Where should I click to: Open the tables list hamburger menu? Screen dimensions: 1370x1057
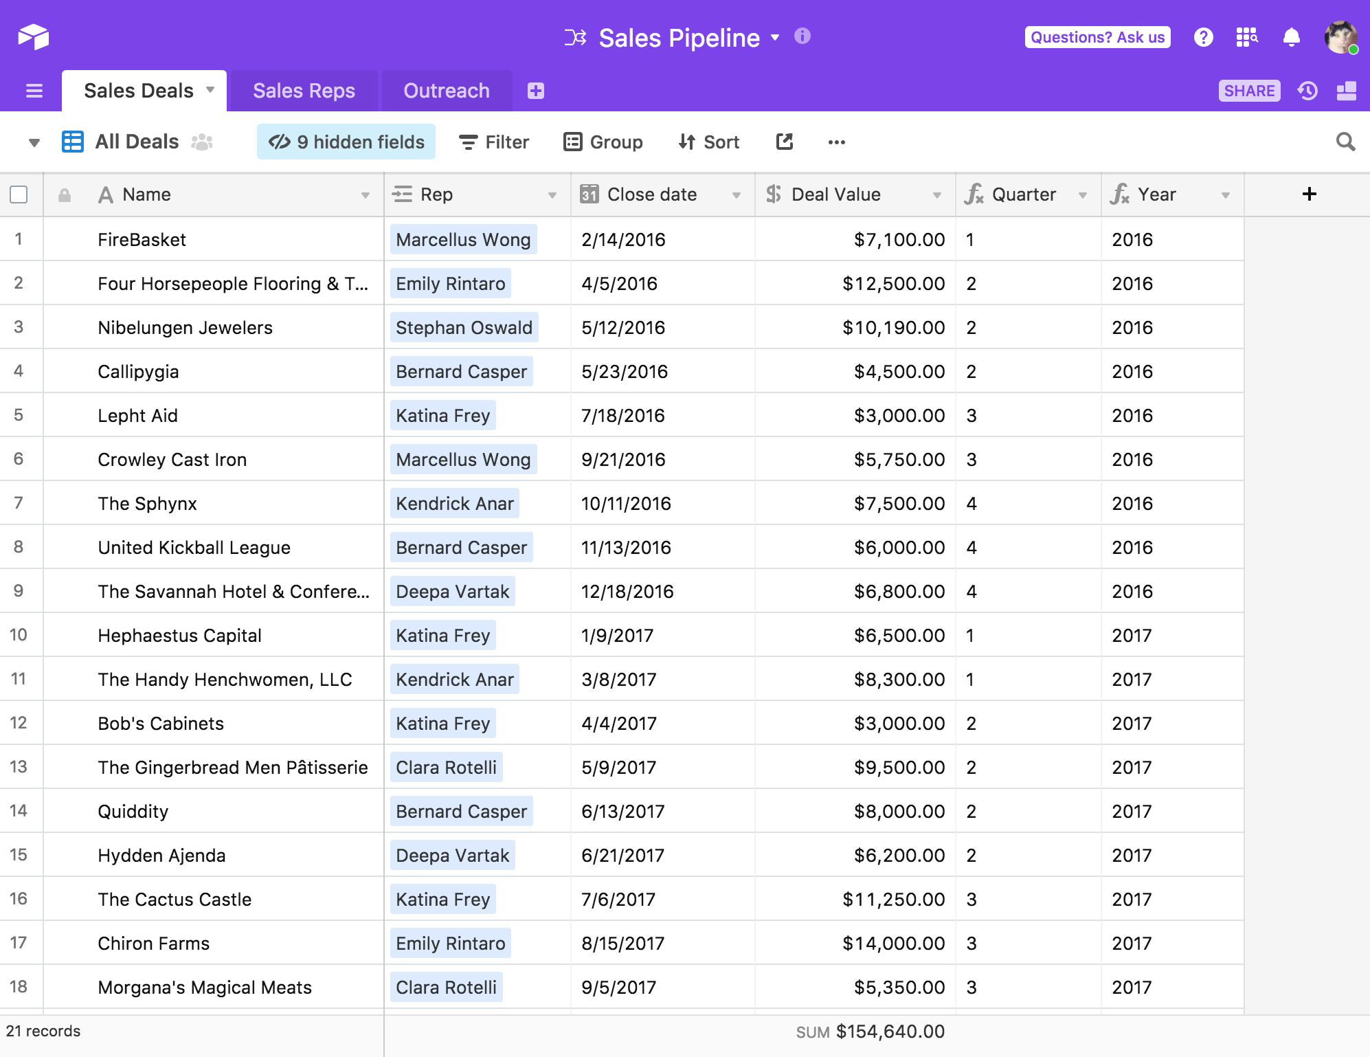[x=34, y=91]
